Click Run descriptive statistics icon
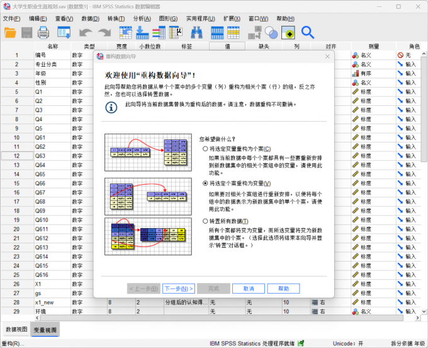 [176, 33]
